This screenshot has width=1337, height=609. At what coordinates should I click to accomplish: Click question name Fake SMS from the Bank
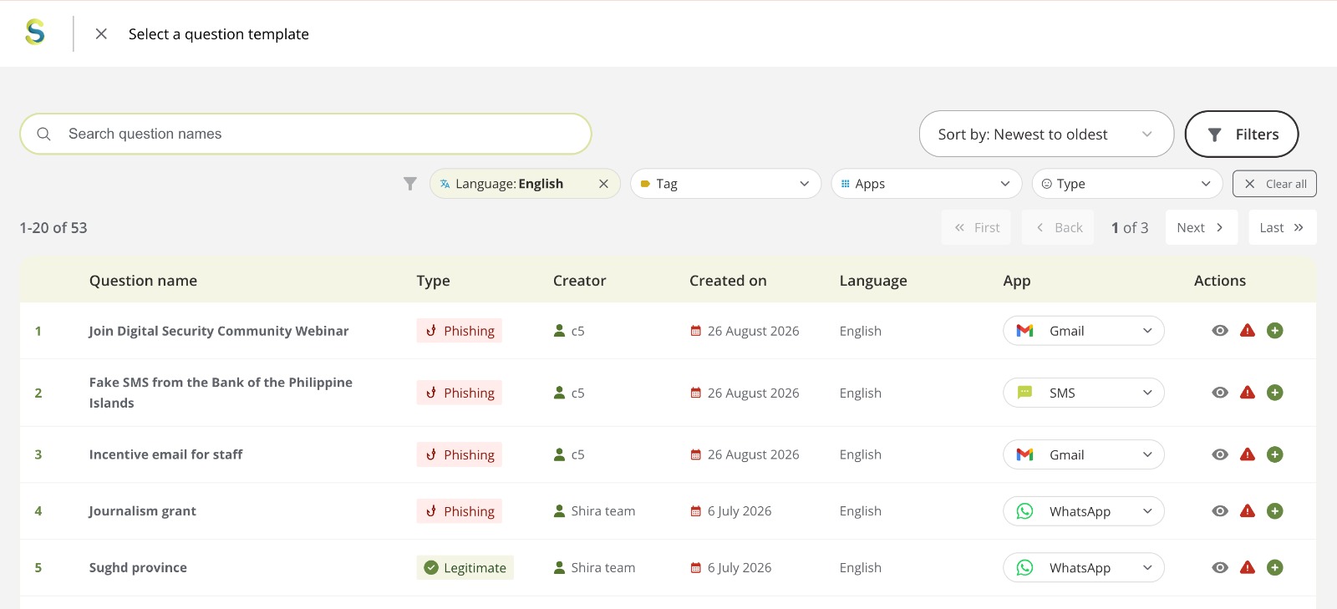coord(221,393)
